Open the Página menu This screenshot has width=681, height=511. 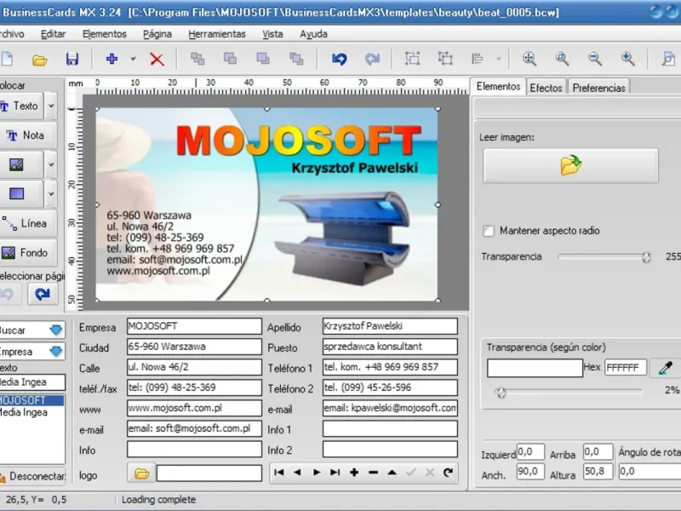(x=157, y=34)
